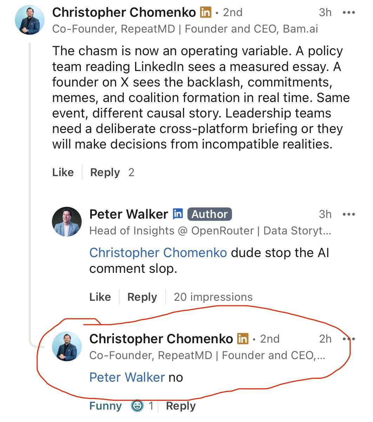Reply to Christopher's 'no' comment
The width and height of the screenshot is (373, 422).
181,406
